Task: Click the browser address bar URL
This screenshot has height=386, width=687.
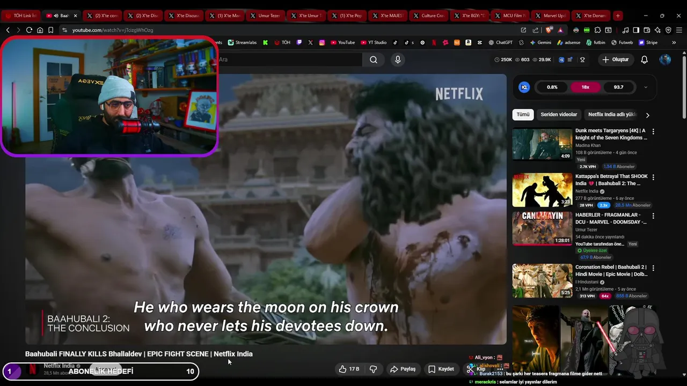Action: tap(113, 30)
